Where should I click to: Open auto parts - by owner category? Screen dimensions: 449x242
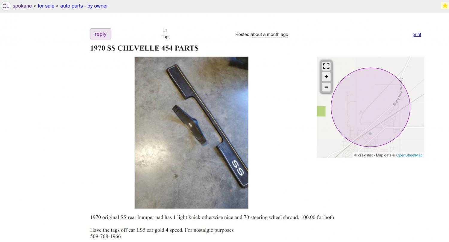point(84,6)
